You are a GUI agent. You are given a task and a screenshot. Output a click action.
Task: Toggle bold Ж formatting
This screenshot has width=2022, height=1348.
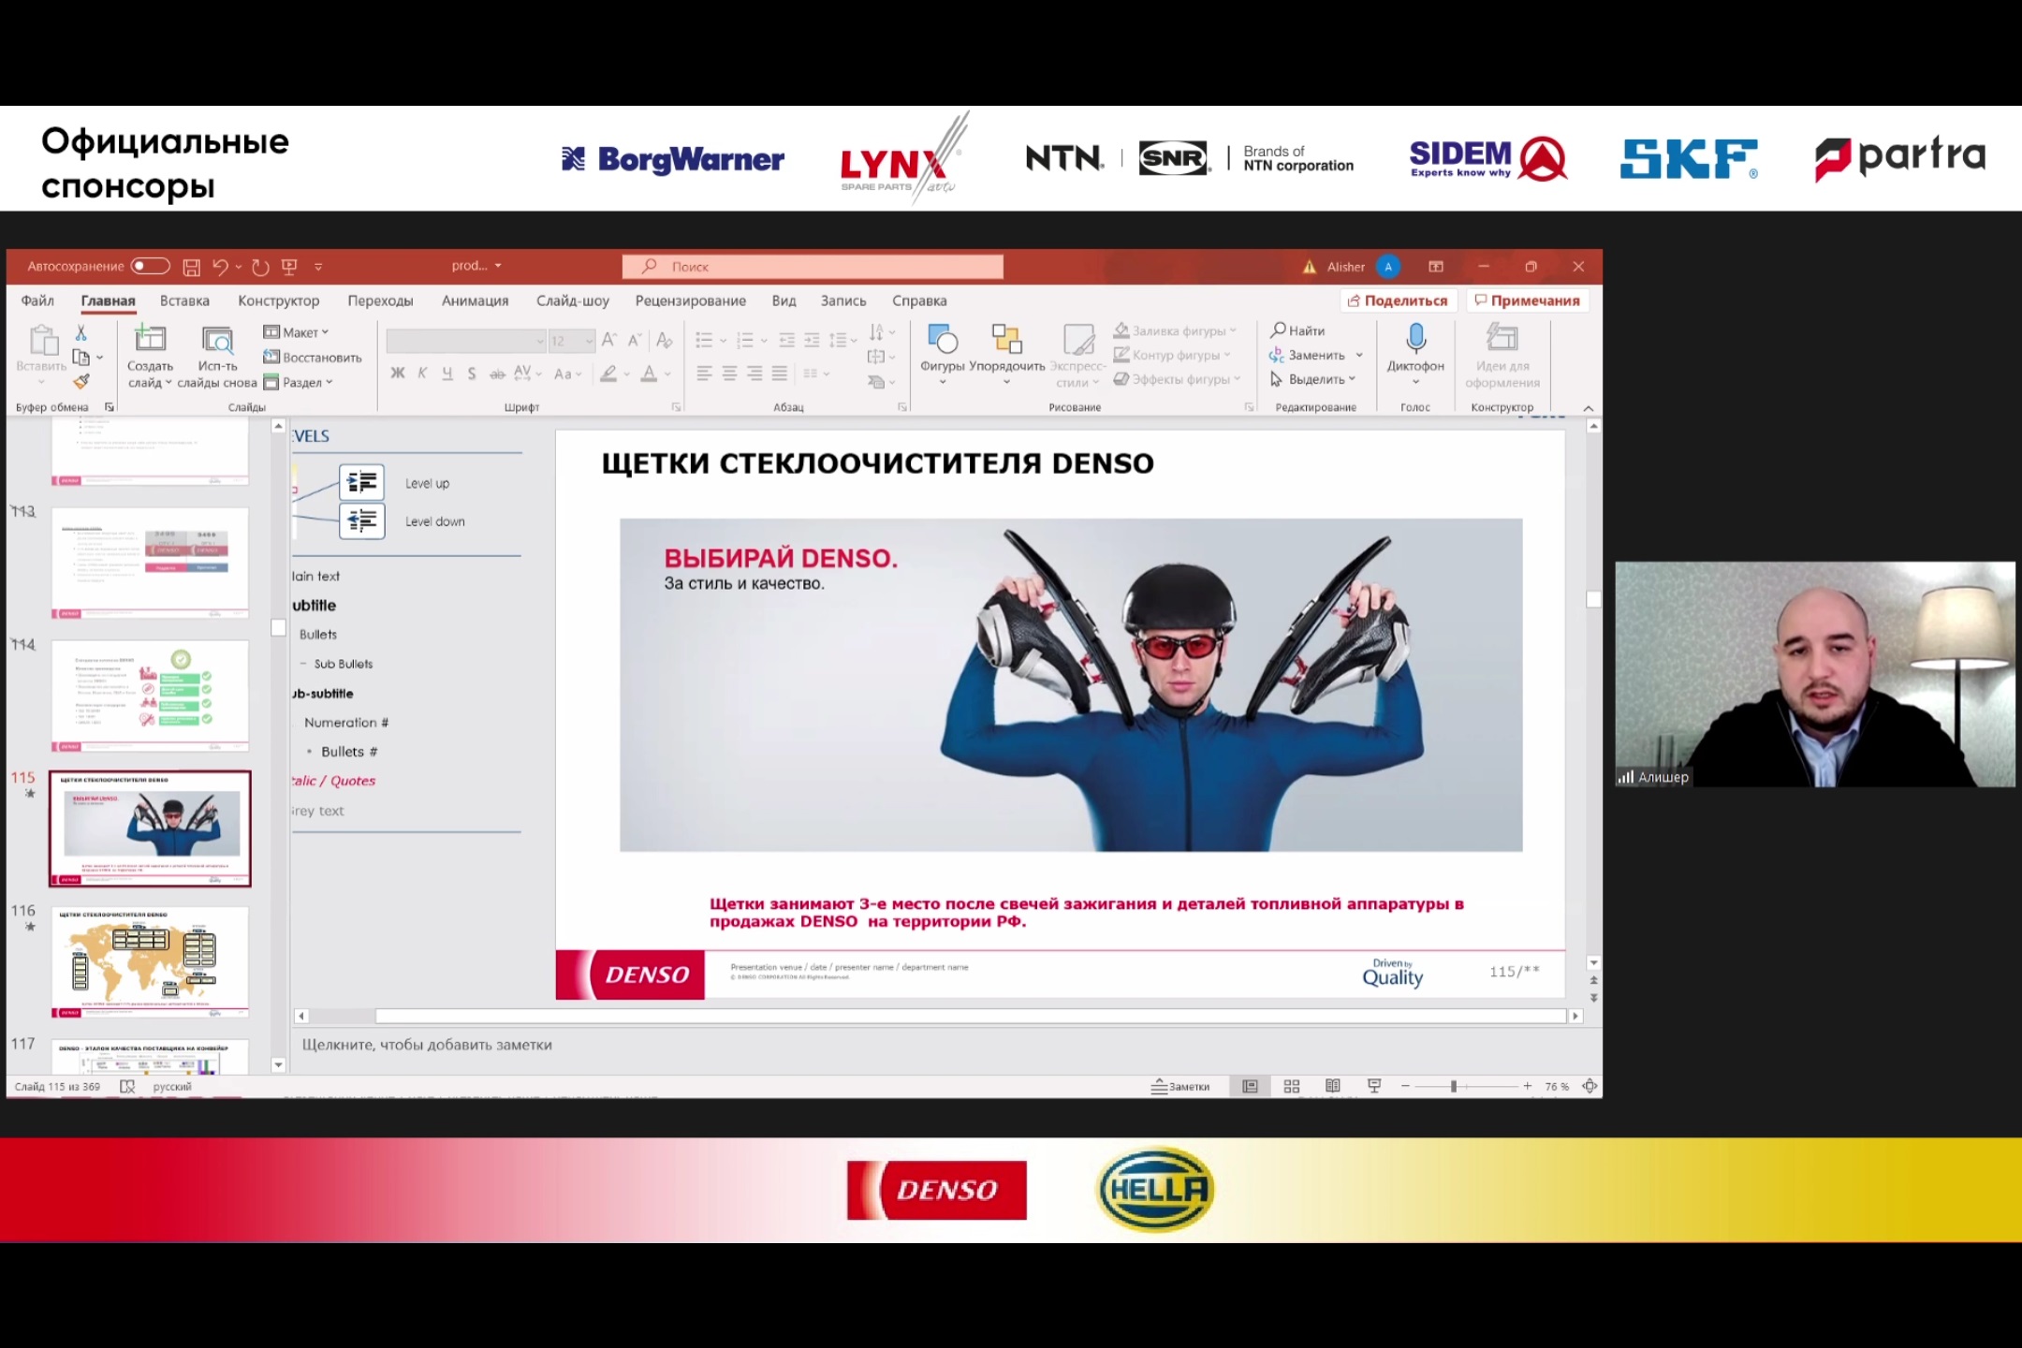pyautogui.click(x=398, y=374)
